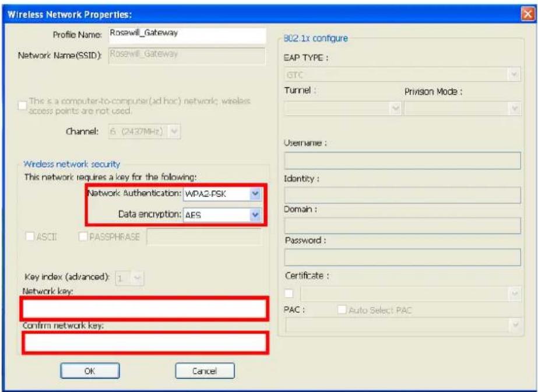Click the Confirm network key field
Screen dimensions: 538x392
(x=145, y=342)
